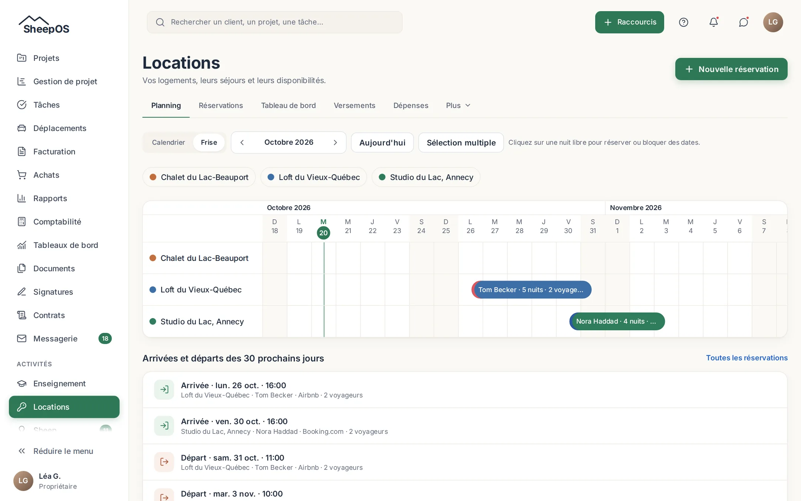801x501 pixels.
Task: Toggle Loft du Vieux-Québec filter chip
Action: tap(314, 177)
